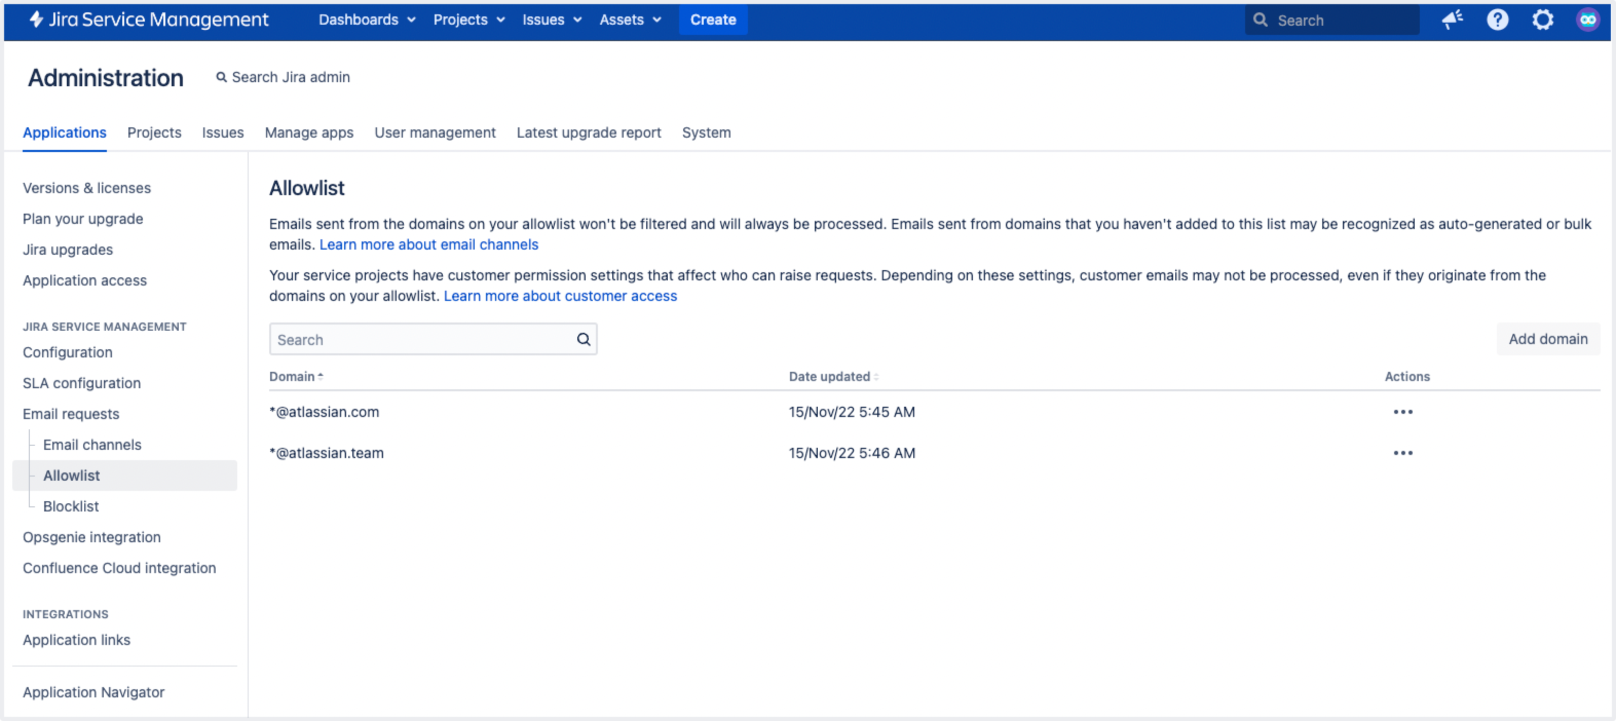
Task: Switch to the Projects admin tab
Action: coord(154,133)
